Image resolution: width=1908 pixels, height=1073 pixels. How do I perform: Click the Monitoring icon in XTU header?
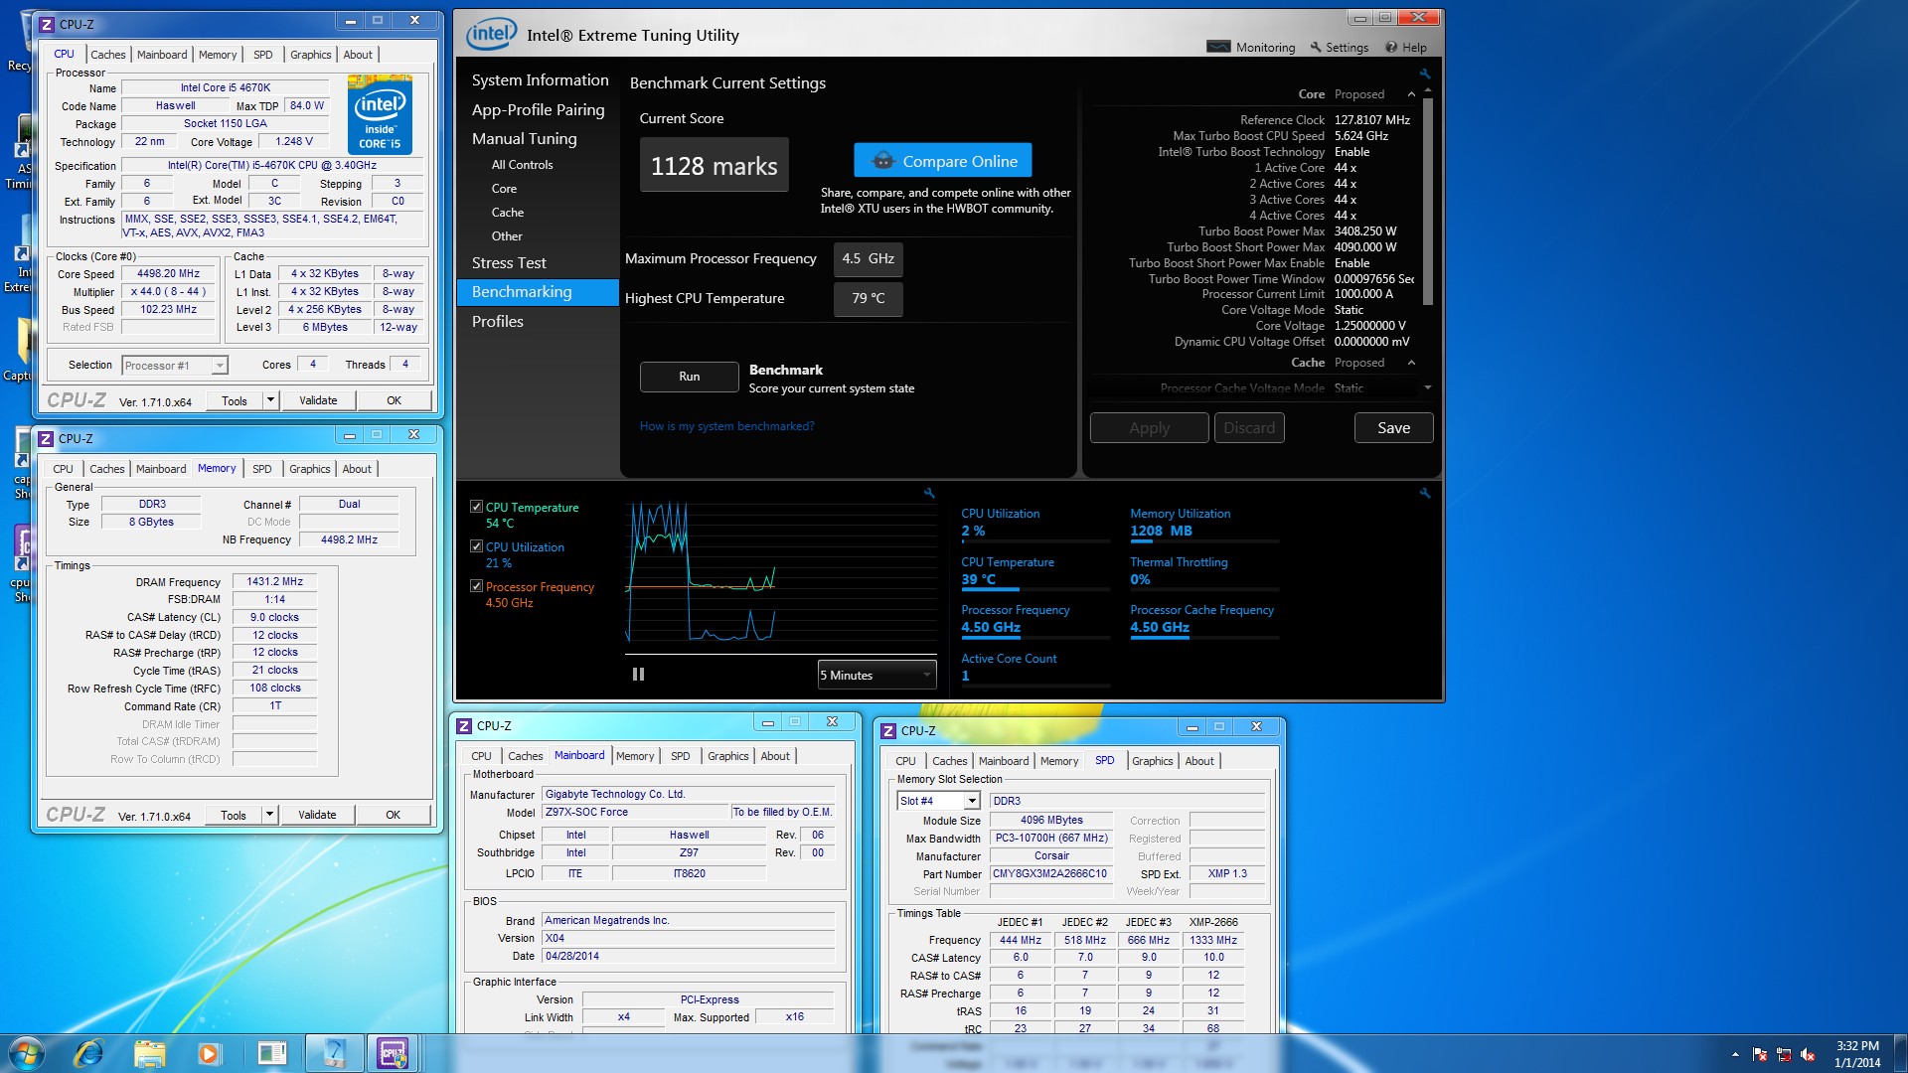pyautogui.click(x=1218, y=47)
